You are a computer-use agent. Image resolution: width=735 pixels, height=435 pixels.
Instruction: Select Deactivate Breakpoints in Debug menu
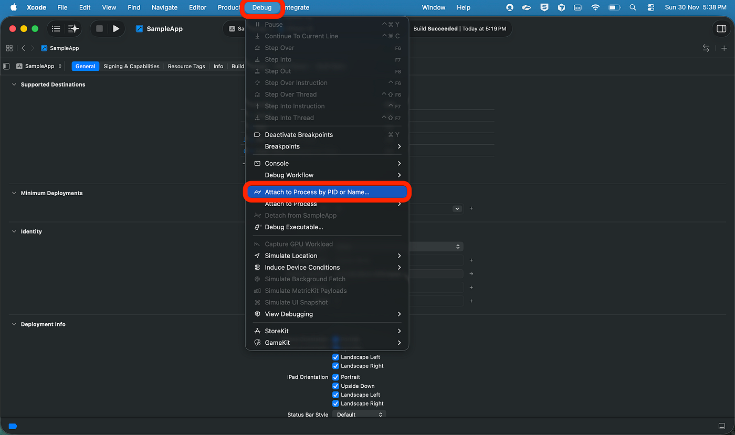[327, 135]
